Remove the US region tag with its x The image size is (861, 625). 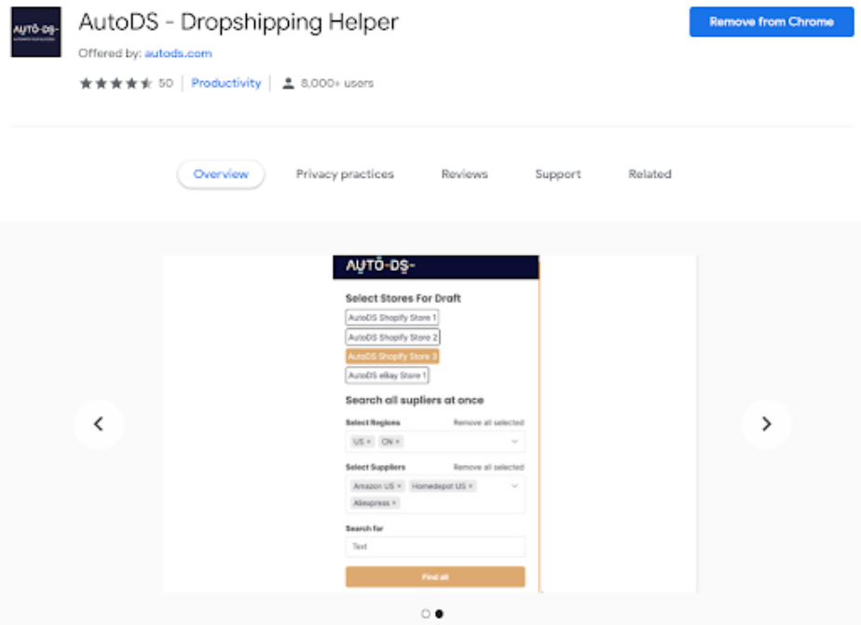coord(368,442)
